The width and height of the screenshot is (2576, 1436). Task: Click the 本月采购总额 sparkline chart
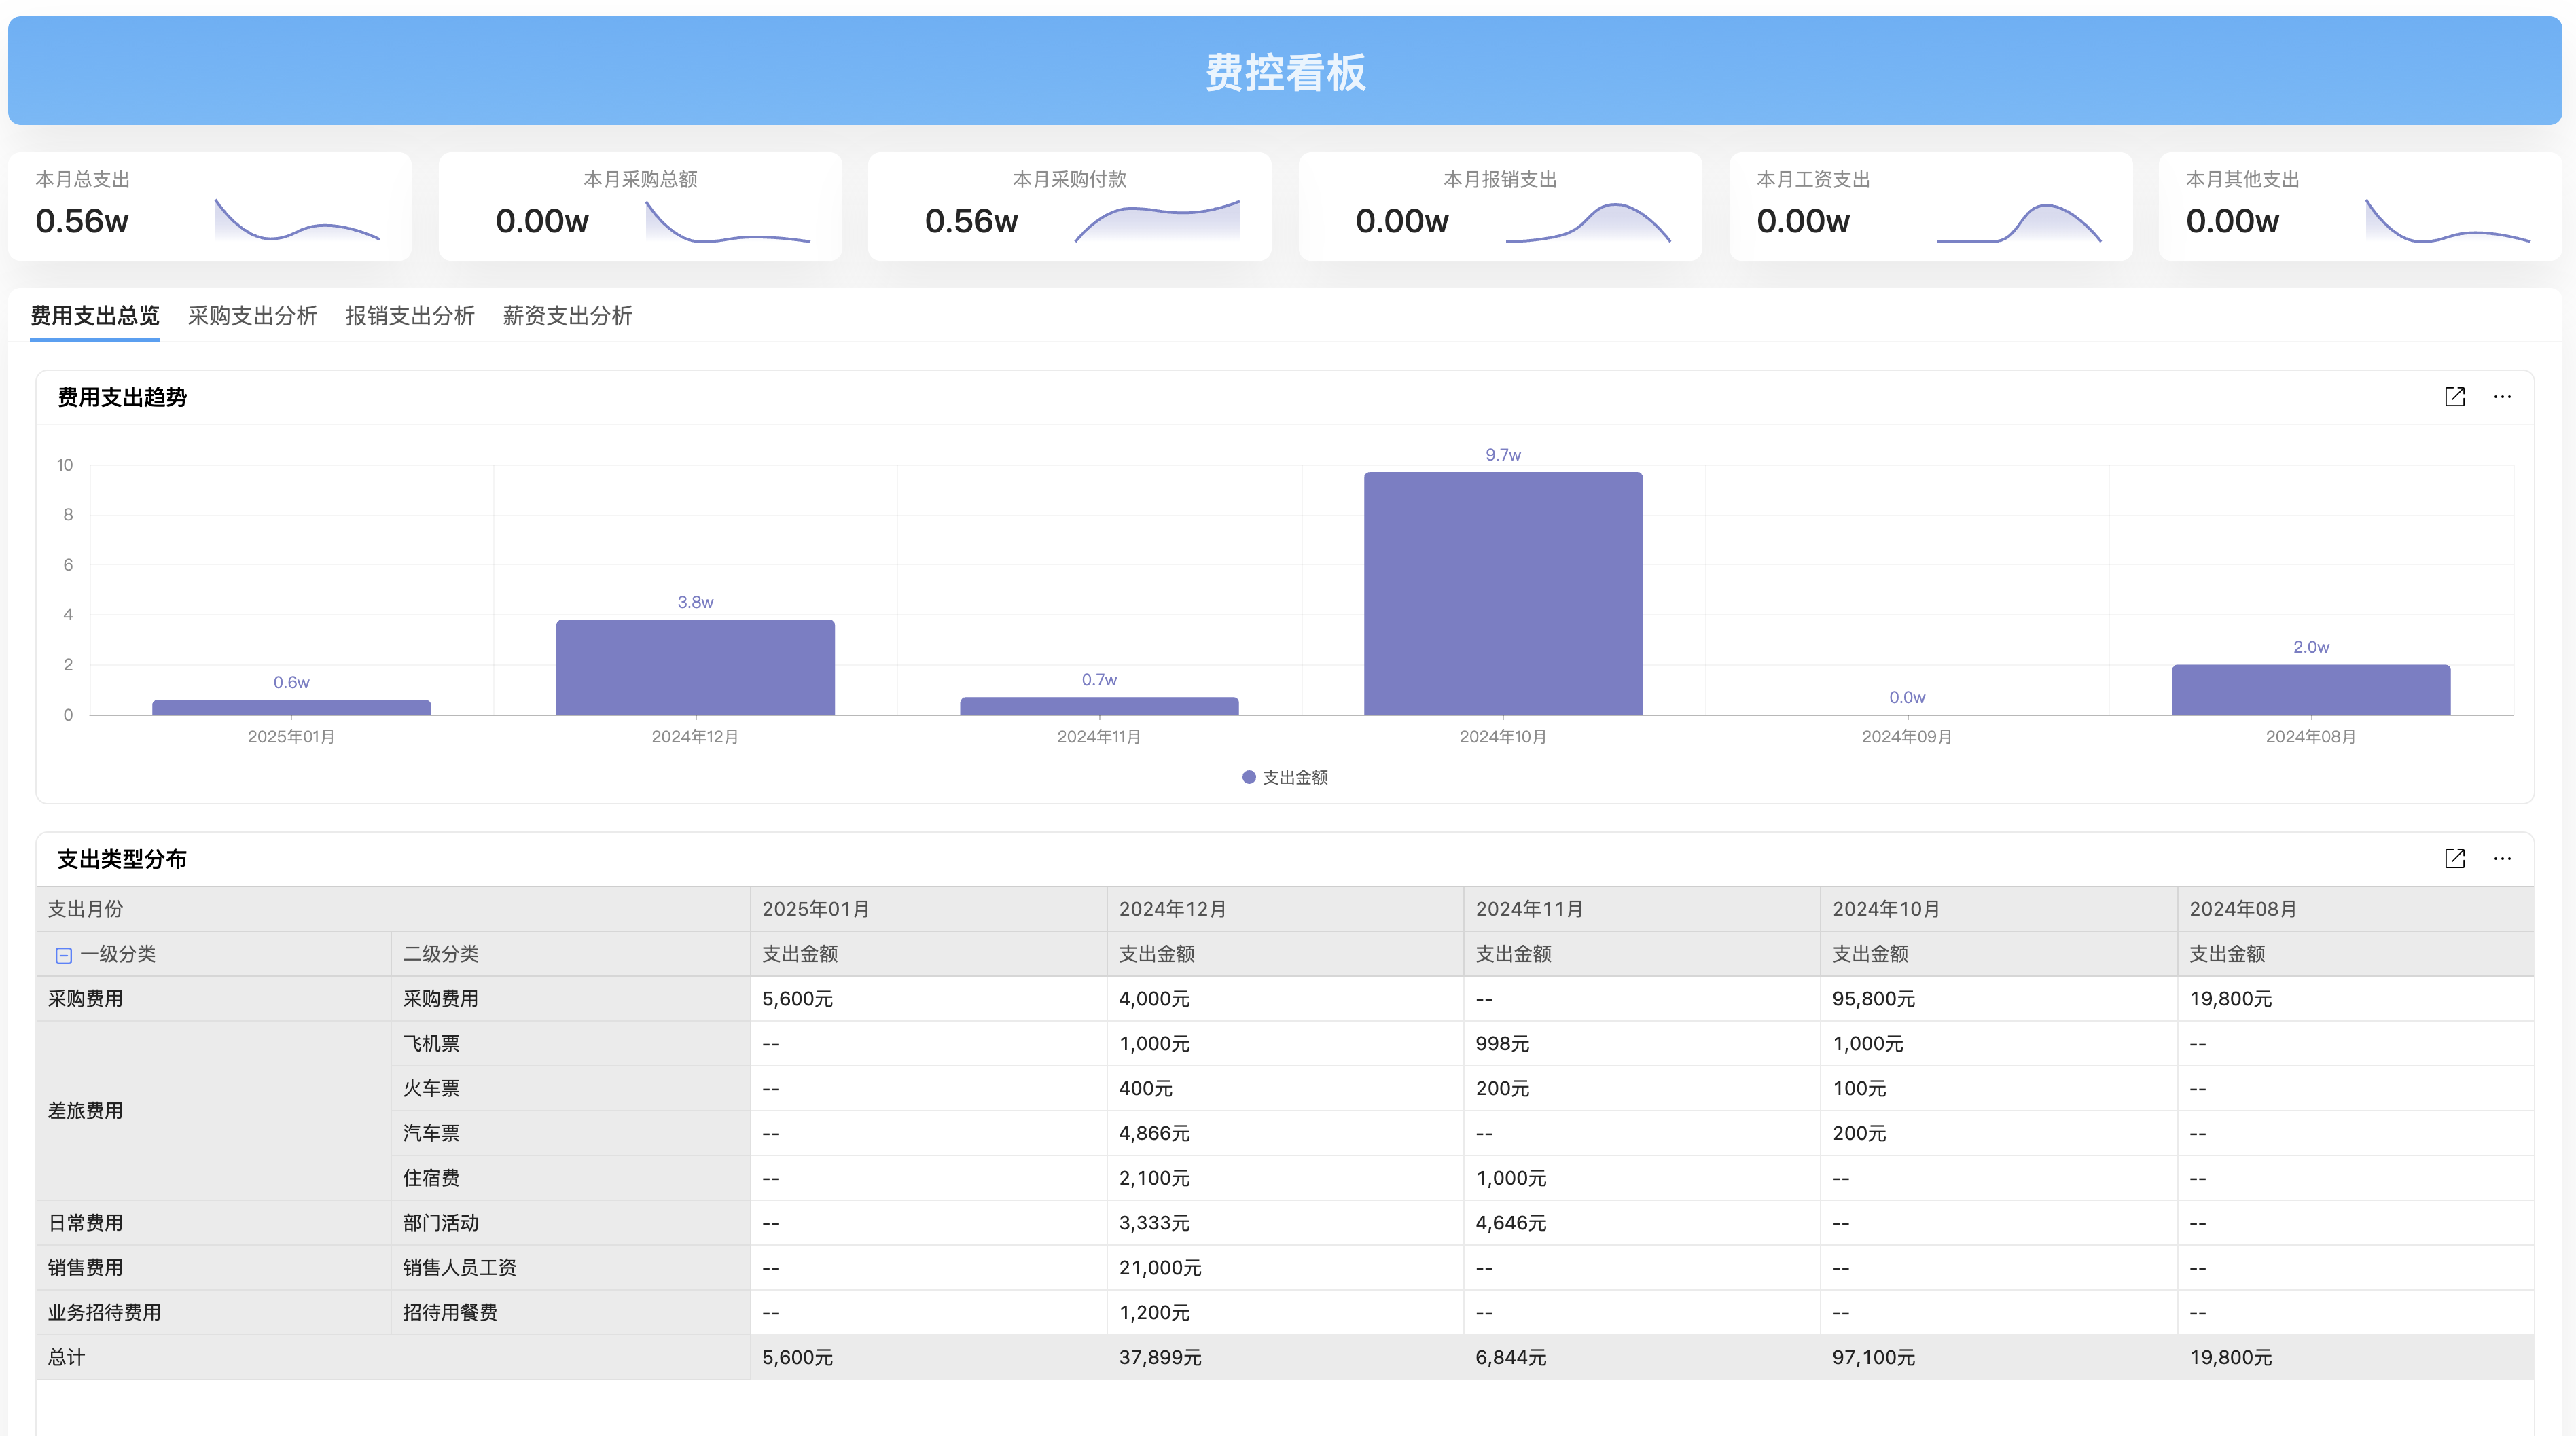(x=728, y=222)
